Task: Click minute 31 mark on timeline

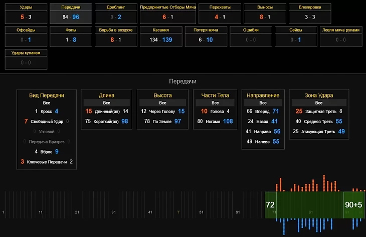Action: click(x=113, y=212)
